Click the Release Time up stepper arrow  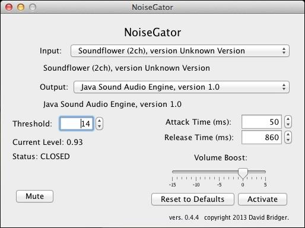(x=288, y=134)
